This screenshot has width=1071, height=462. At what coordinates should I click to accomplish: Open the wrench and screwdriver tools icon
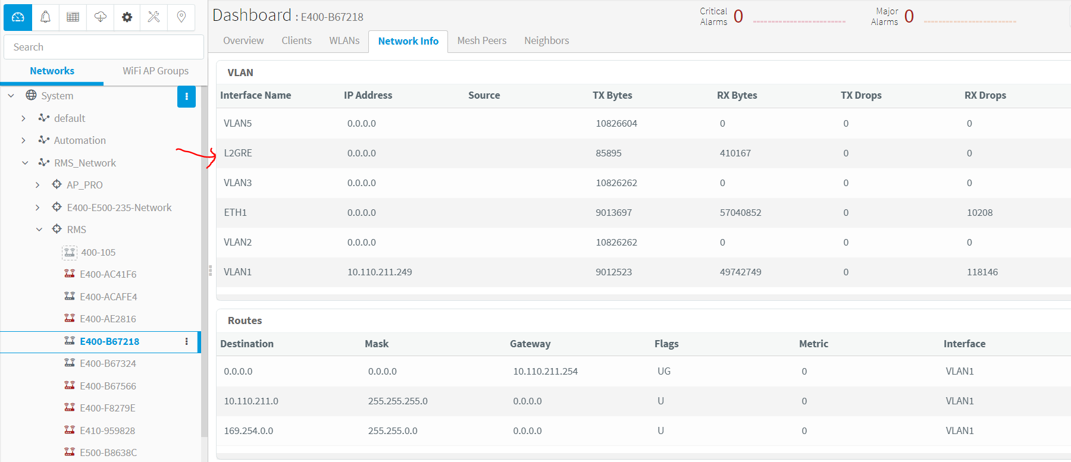[x=154, y=17]
